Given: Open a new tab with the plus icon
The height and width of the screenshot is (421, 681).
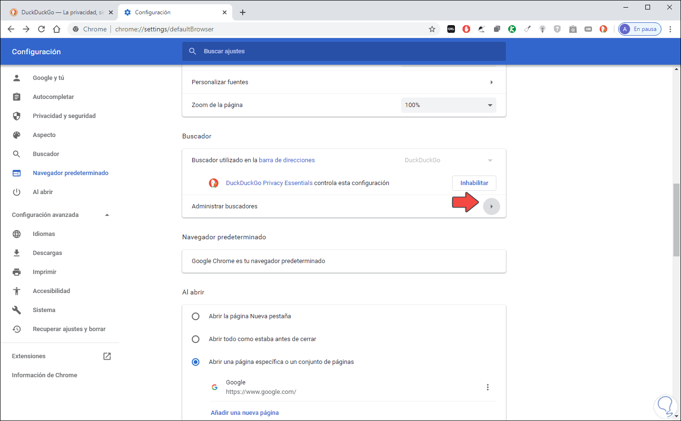Looking at the screenshot, I should coord(243,12).
